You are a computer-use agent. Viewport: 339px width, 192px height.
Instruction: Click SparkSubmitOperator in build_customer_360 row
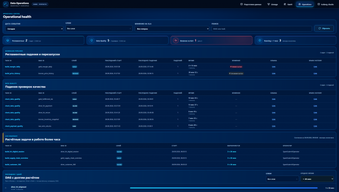coord(291,164)
